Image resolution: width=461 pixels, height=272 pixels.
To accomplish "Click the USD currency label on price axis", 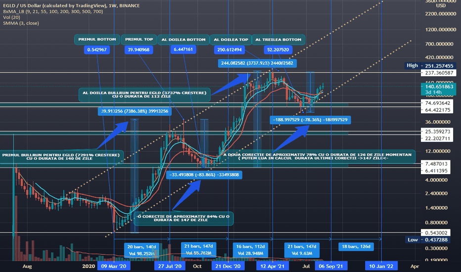I will coord(441,5).
